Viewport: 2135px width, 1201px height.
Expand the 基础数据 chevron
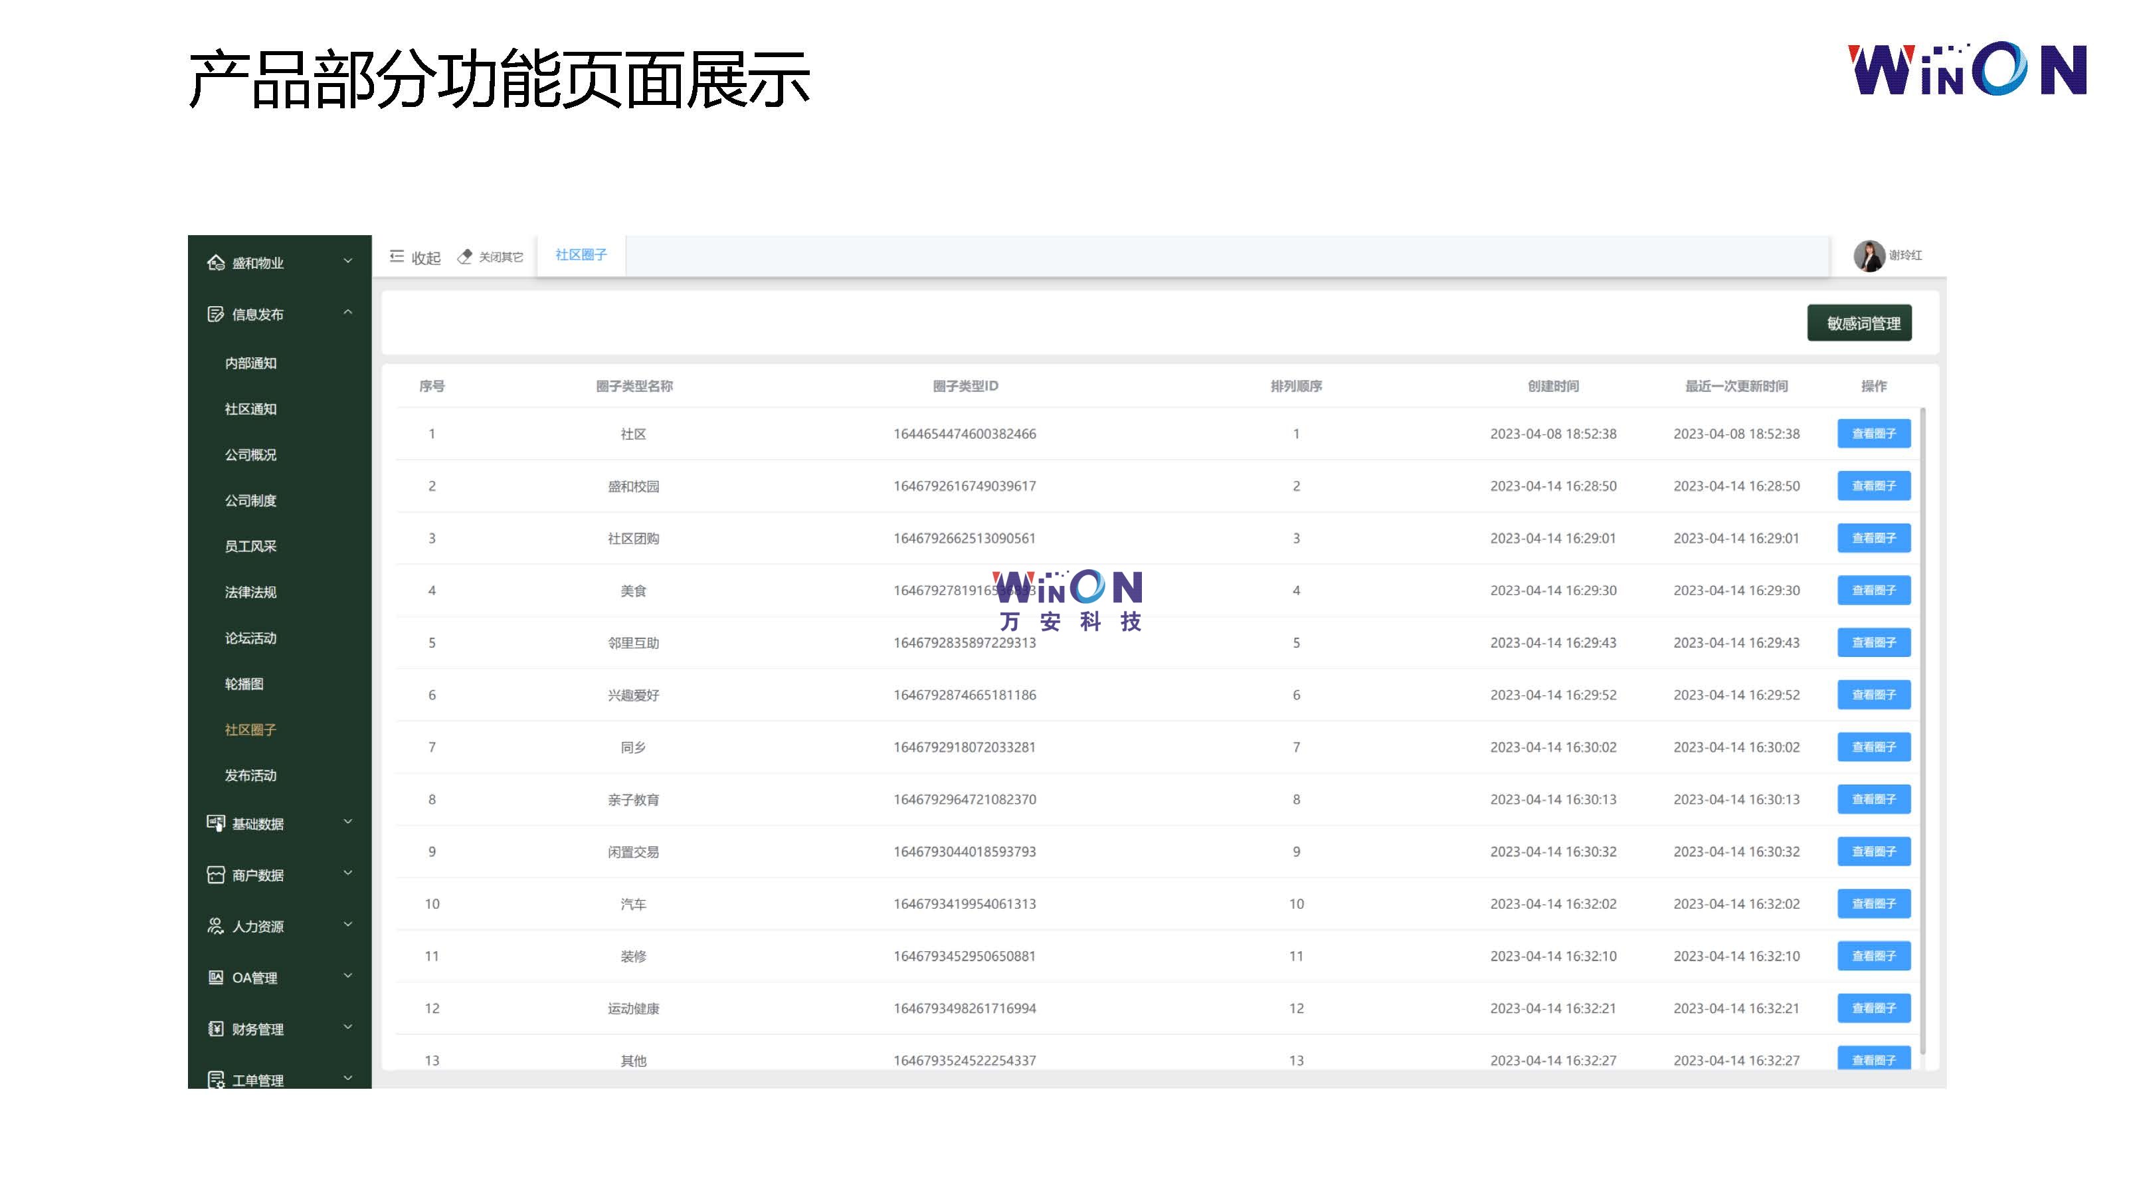tap(348, 822)
